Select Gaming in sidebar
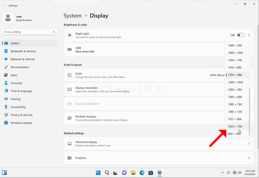This screenshot has height=178, width=259. coord(30,99)
